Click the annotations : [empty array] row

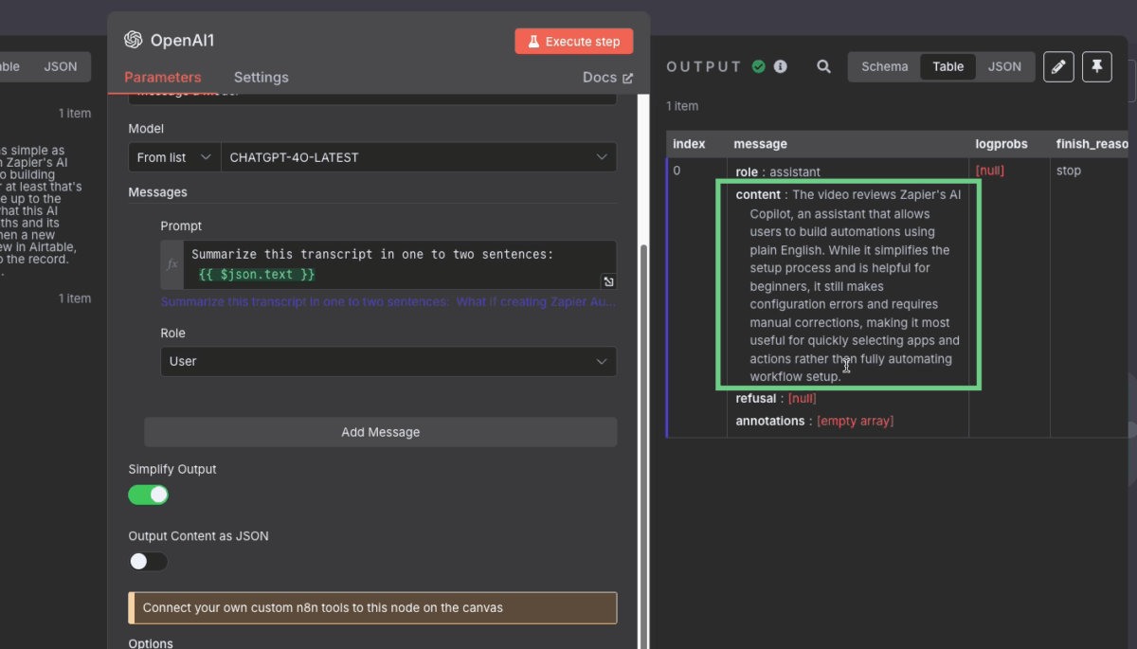815,421
